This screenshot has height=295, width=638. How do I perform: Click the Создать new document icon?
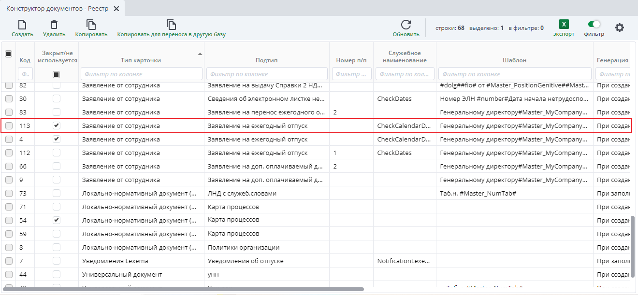[22, 25]
